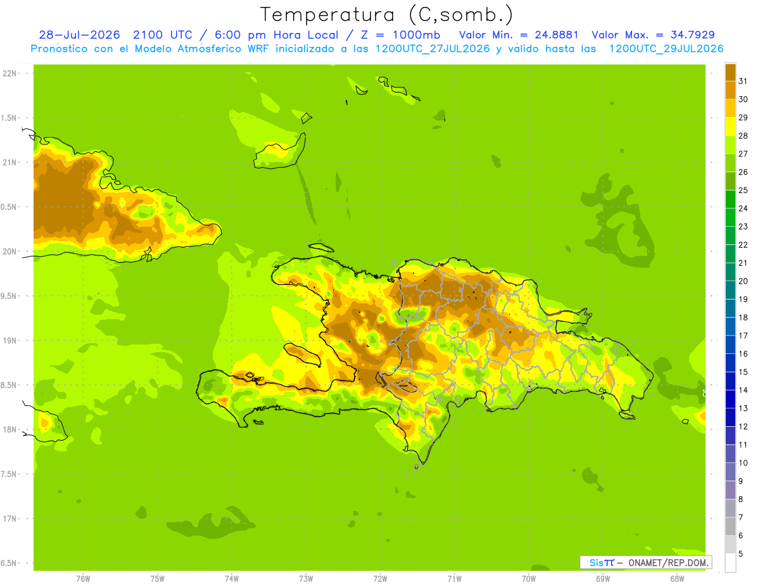This screenshot has height=587, width=760.
Task: Click the "Valor Max. = 34.7929" text
Action: (x=654, y=35)
